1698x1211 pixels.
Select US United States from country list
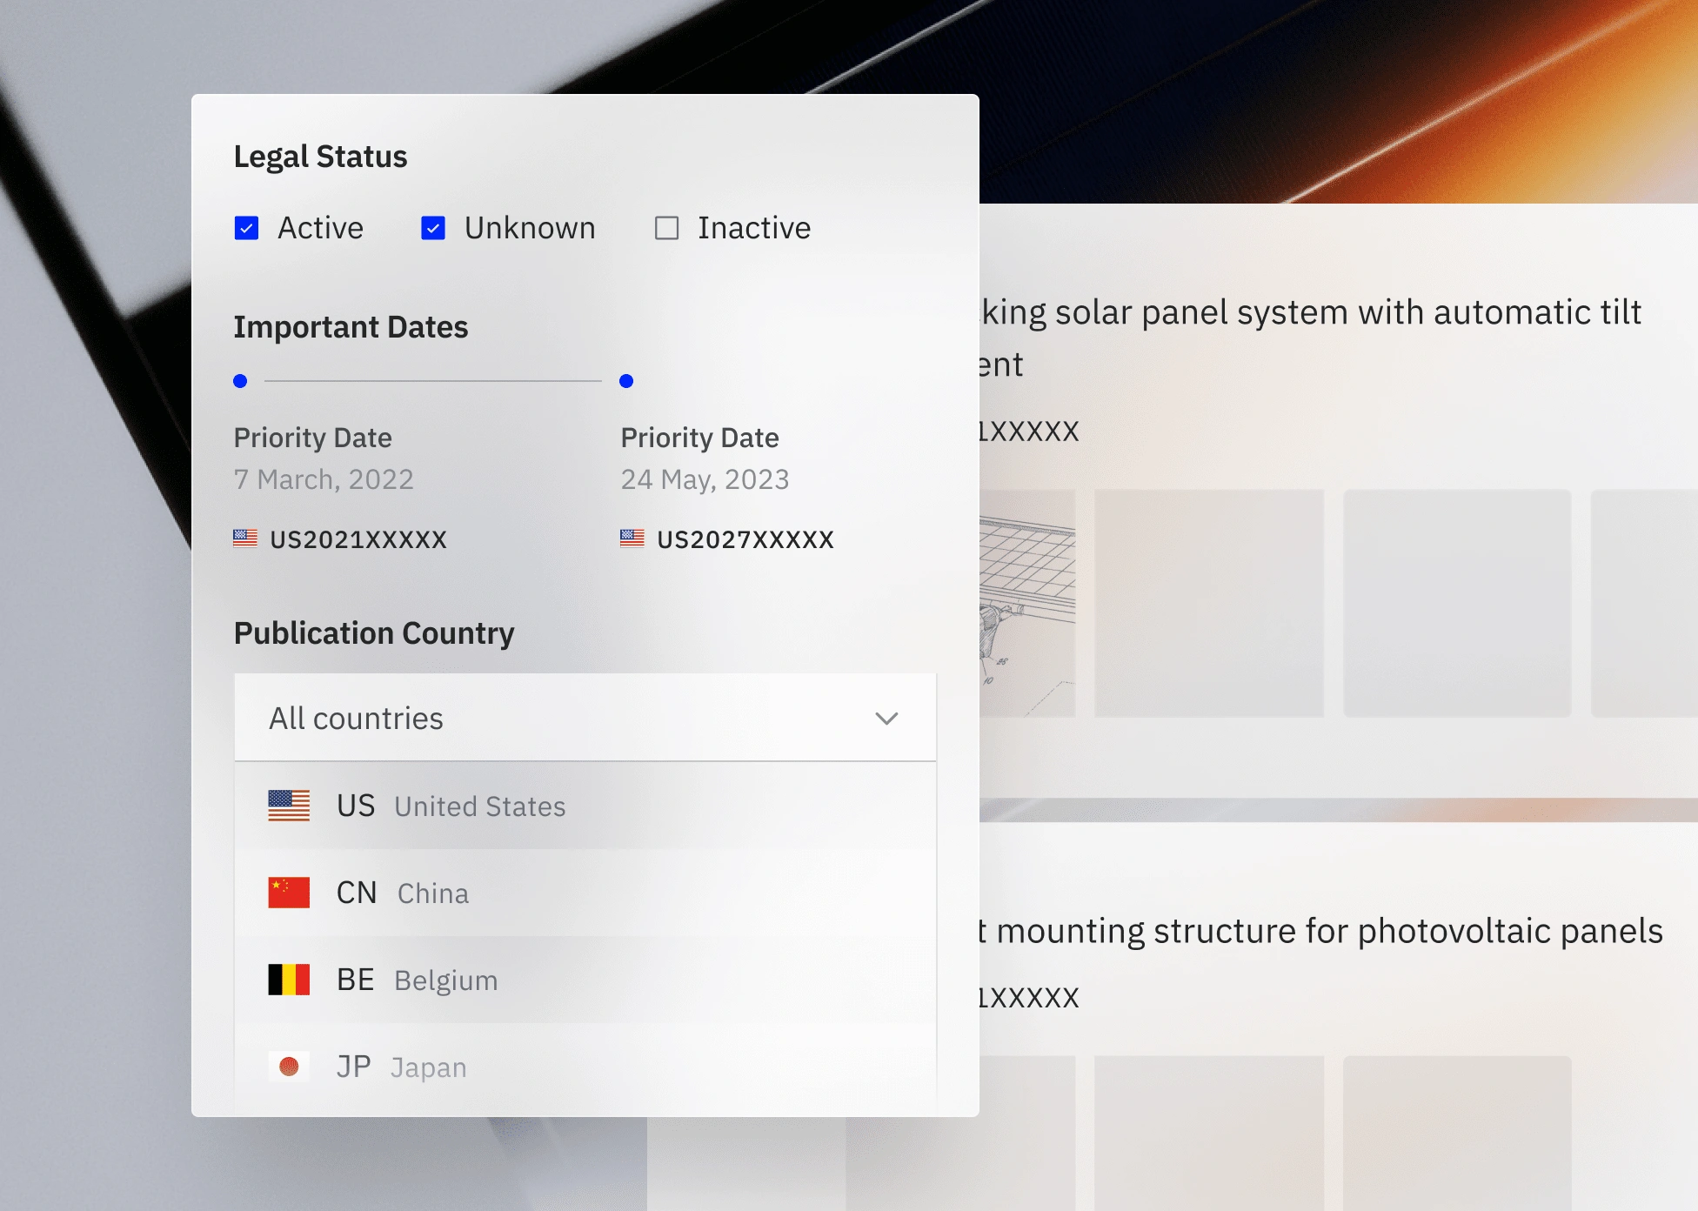pyautogui.click(x=585, y=806)
